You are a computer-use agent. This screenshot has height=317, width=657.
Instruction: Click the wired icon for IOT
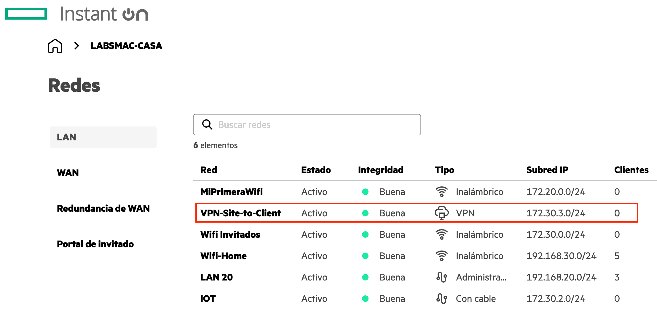pyautogui.click(x=441, y=299)
